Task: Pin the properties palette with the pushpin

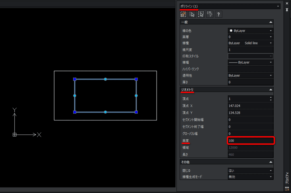Action: tap(287, 10)
